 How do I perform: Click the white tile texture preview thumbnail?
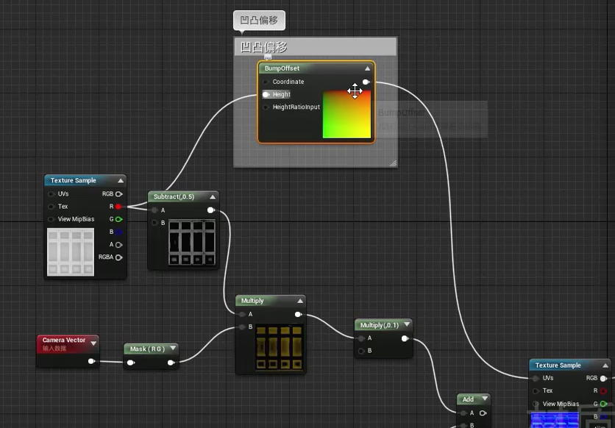pyautogui.click(x=71, y=252)
